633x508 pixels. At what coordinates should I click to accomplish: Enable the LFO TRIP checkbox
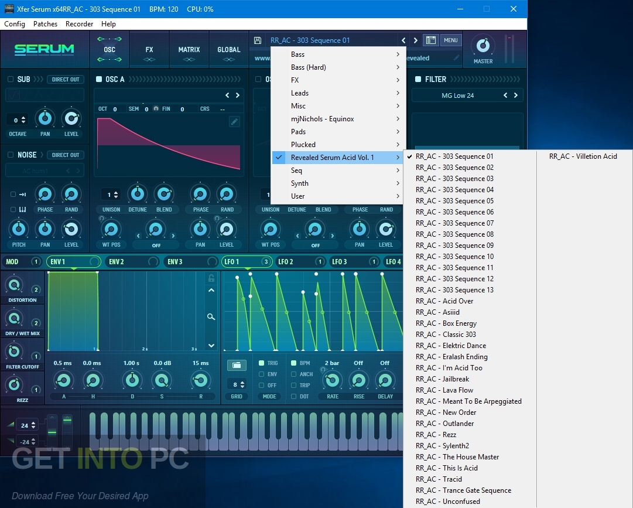click(293, 385)
